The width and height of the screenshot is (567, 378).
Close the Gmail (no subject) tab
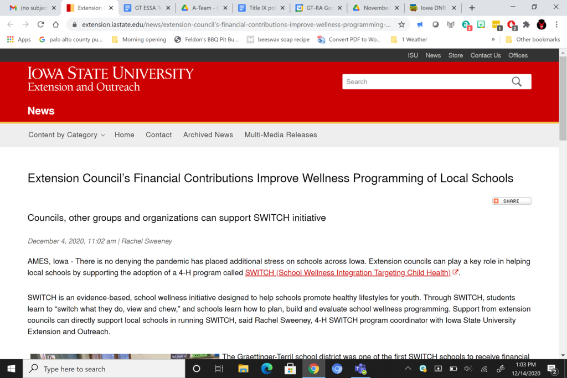tap(54, 8)
